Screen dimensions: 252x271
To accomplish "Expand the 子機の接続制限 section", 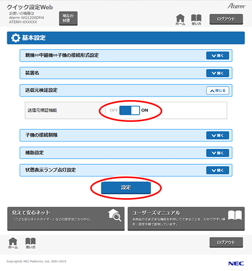I will (x=218, y=135).
